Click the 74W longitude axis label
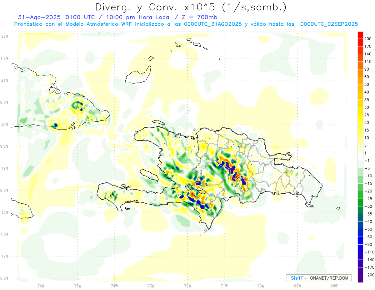The width and height of the screenshot is (375, 290). tap(114, 286)
